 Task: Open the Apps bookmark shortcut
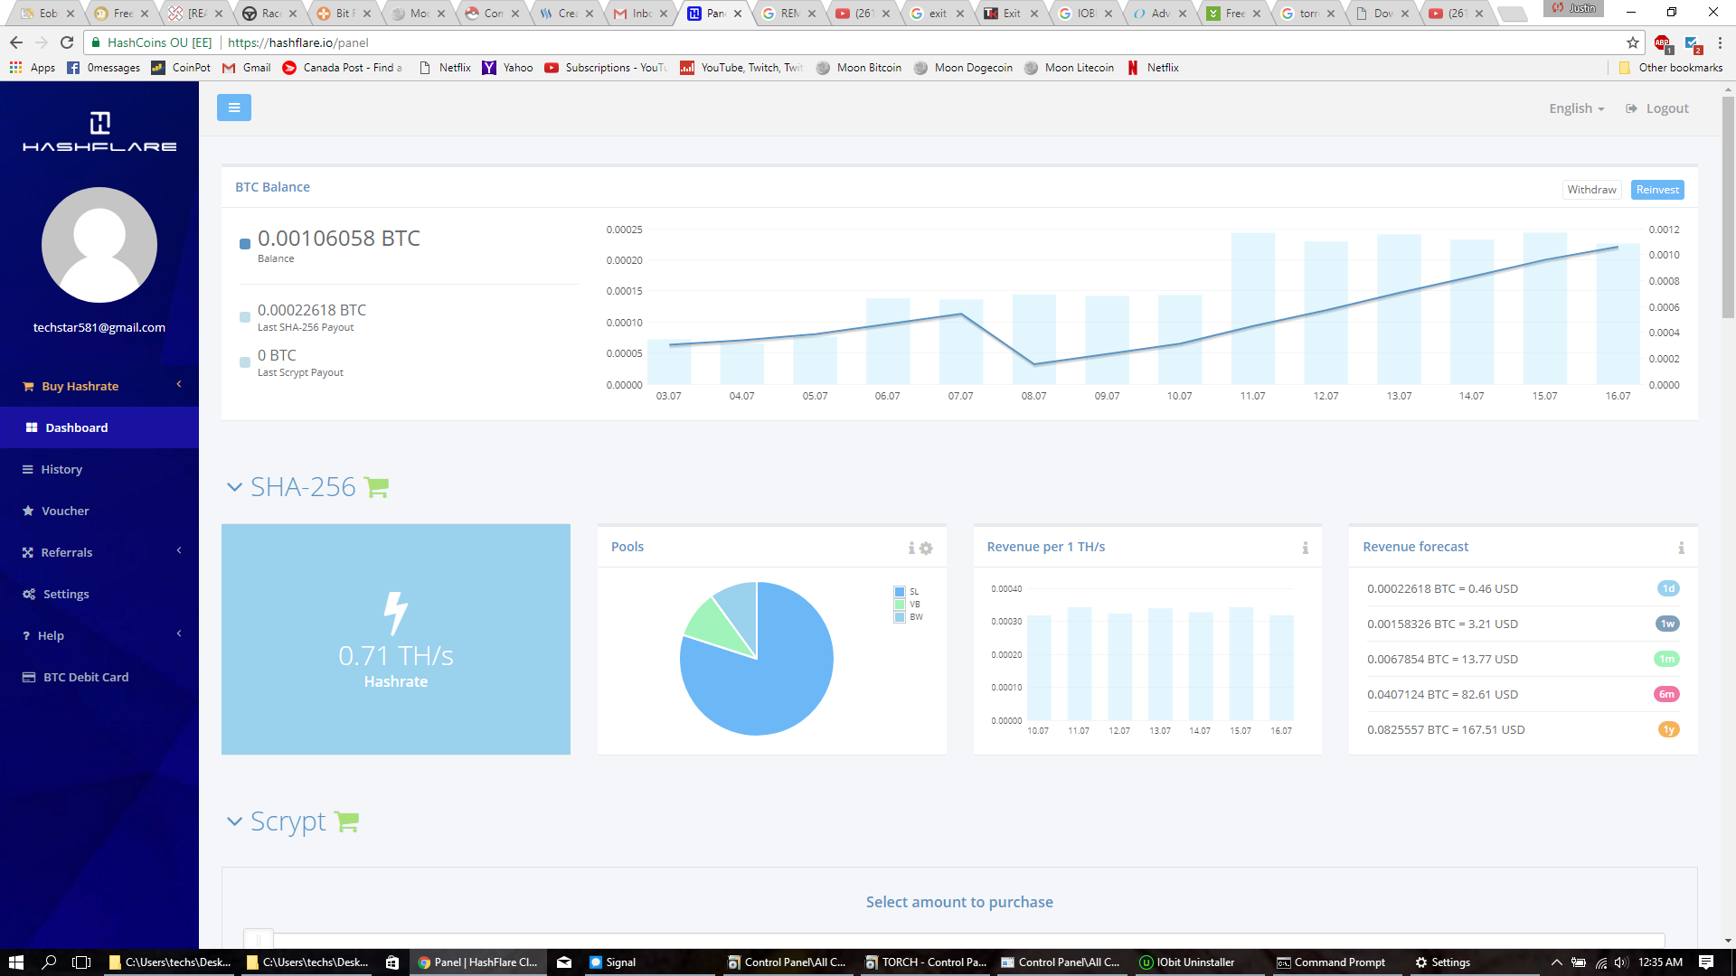click(33, 68)
